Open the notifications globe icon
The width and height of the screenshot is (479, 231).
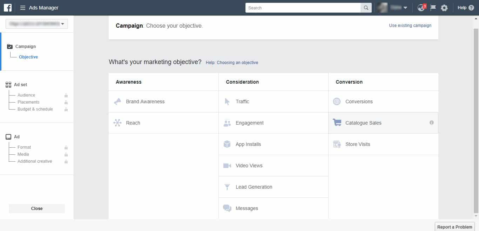[421, 8]
